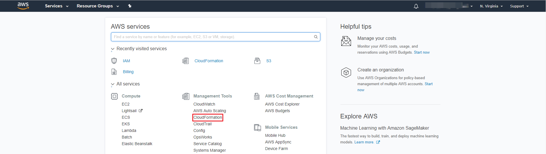This screenshot has width=546, height=154.
Task: Focus the AWS services search field
Action: (212, 37)
